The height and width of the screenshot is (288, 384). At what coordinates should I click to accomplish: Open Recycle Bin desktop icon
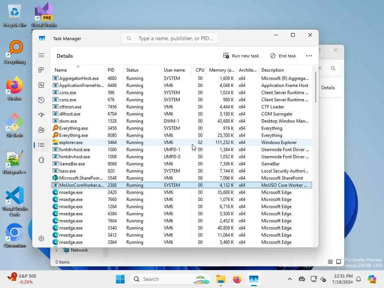point(15,16)
